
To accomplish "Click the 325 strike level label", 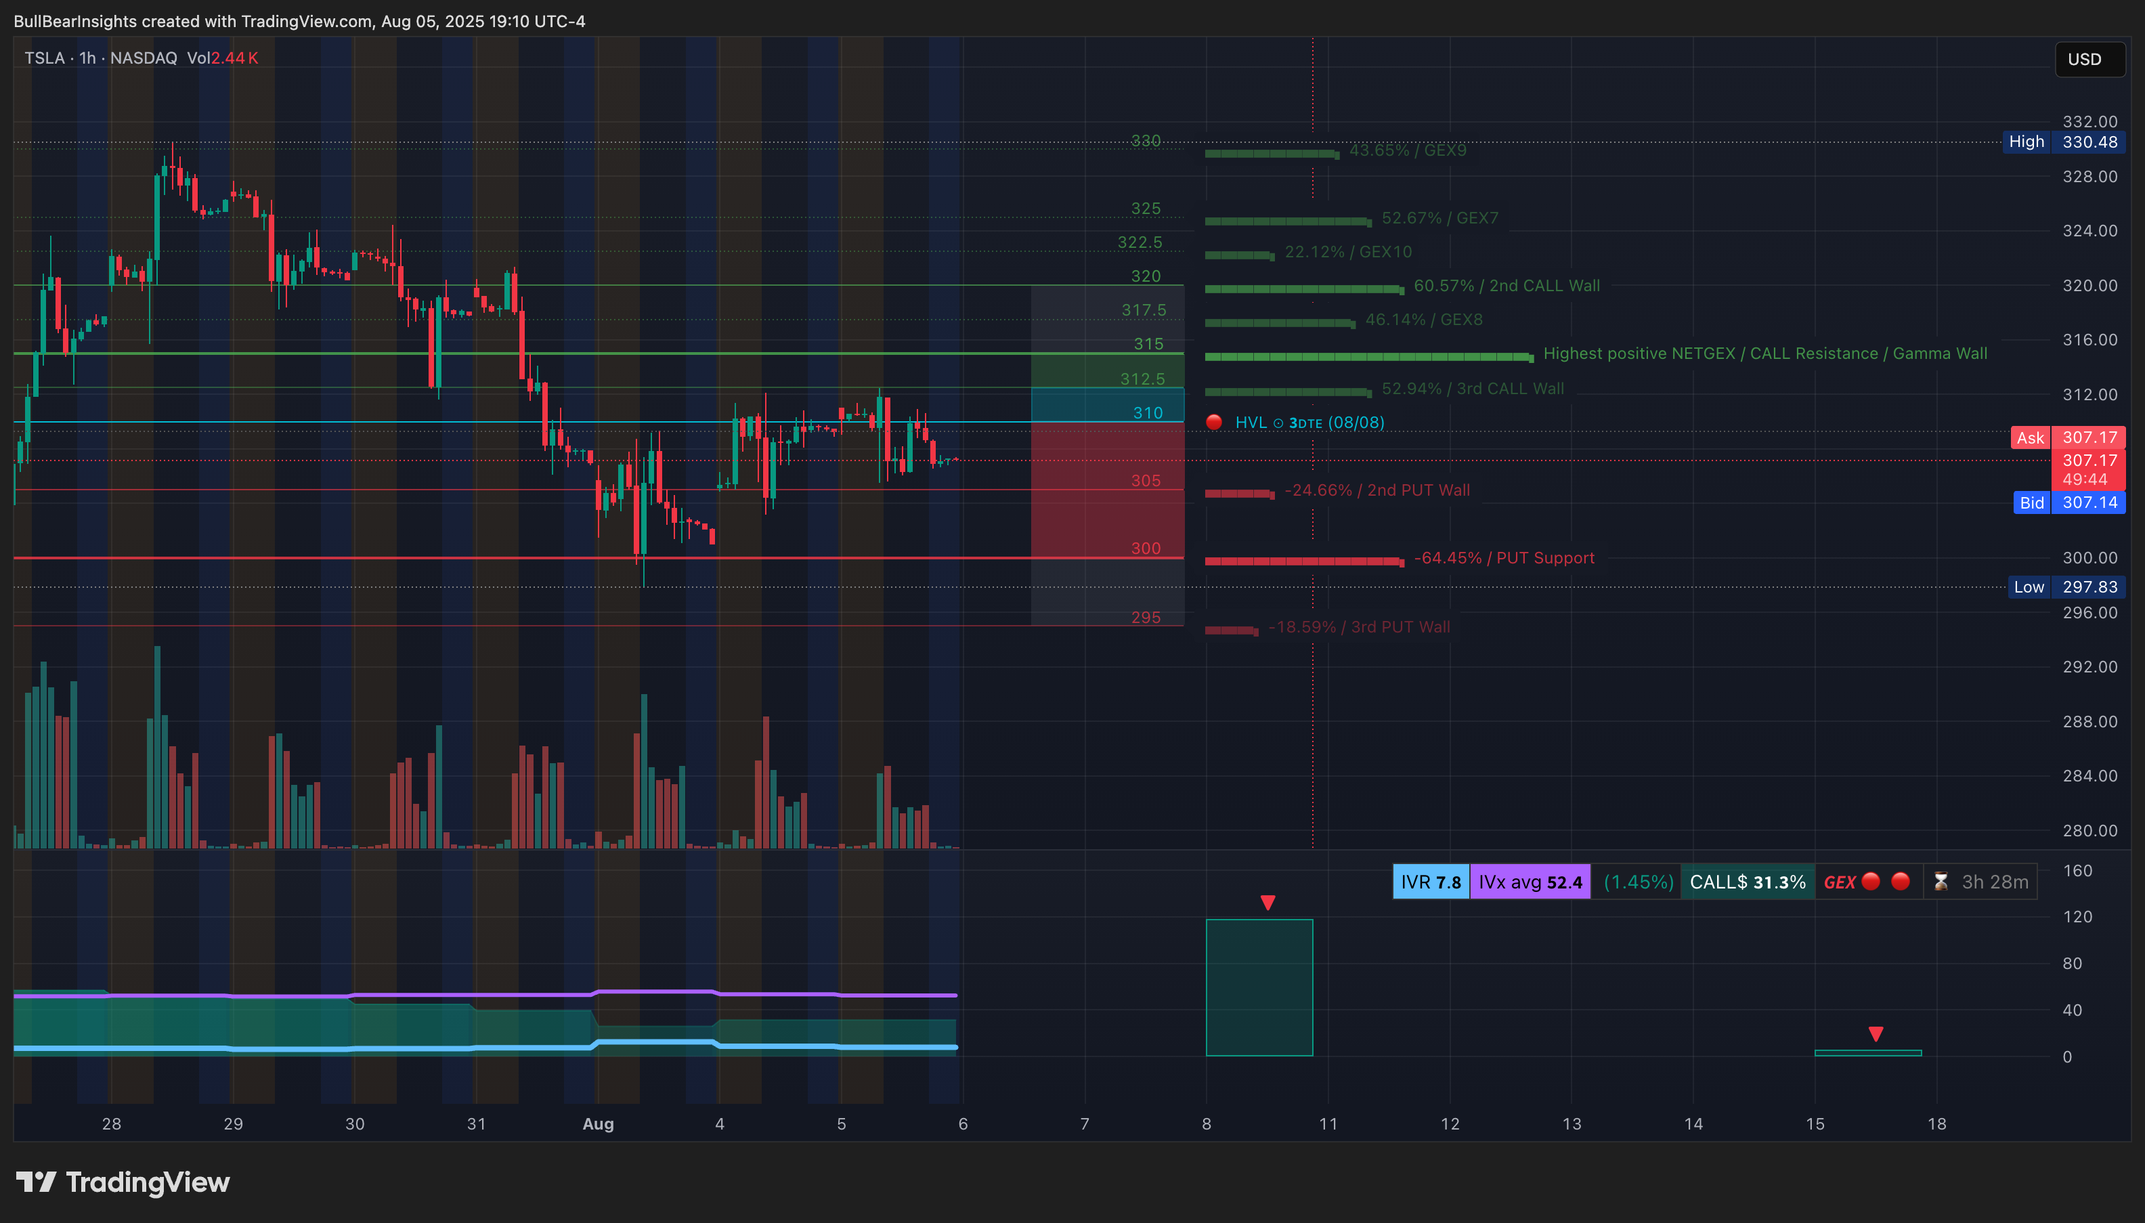I will (1146, 209).
